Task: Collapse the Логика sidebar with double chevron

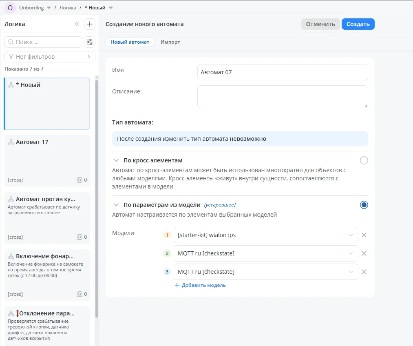Action: point(77,24)
